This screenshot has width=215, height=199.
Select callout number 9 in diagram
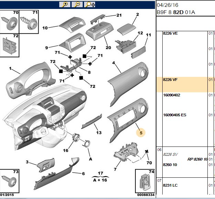pyautogui.click(x=47, y=48)
